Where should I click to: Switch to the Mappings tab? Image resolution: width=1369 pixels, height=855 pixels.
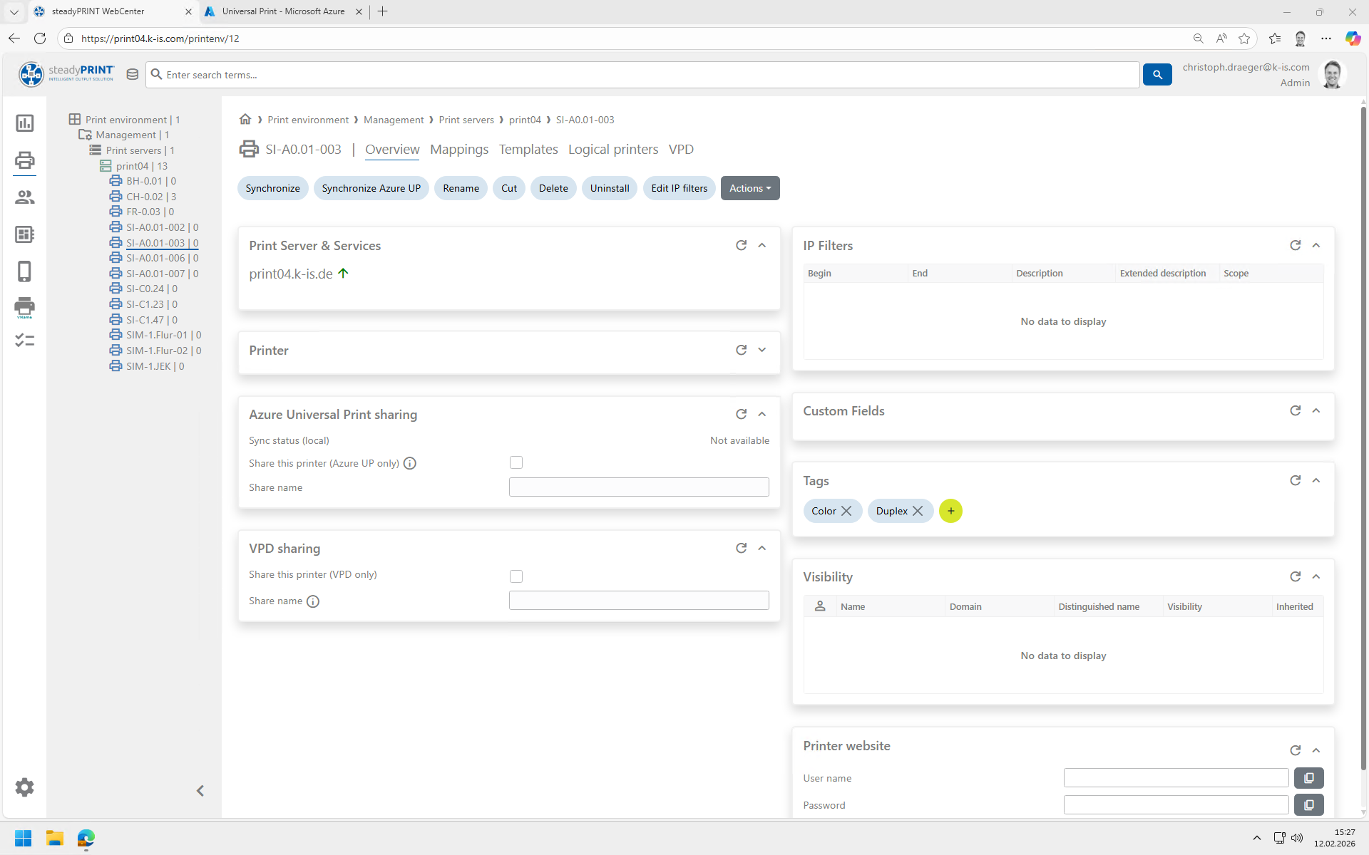point(458,150)
